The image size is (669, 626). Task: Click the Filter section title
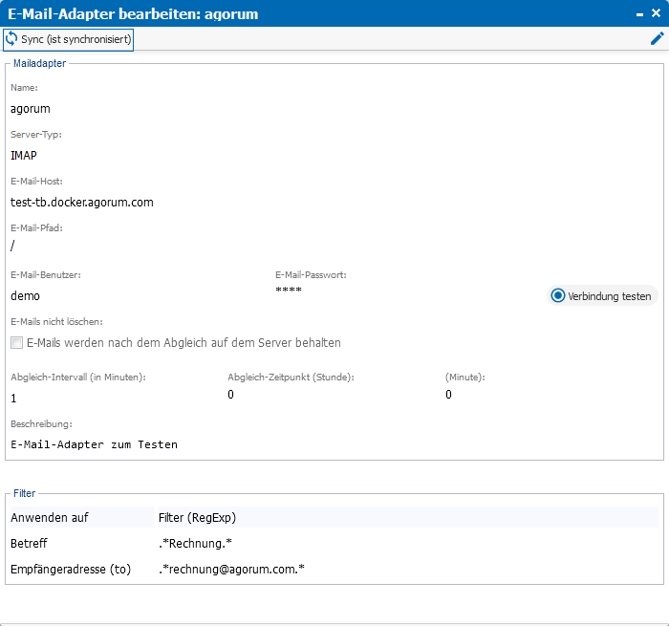tap(24, 493)
